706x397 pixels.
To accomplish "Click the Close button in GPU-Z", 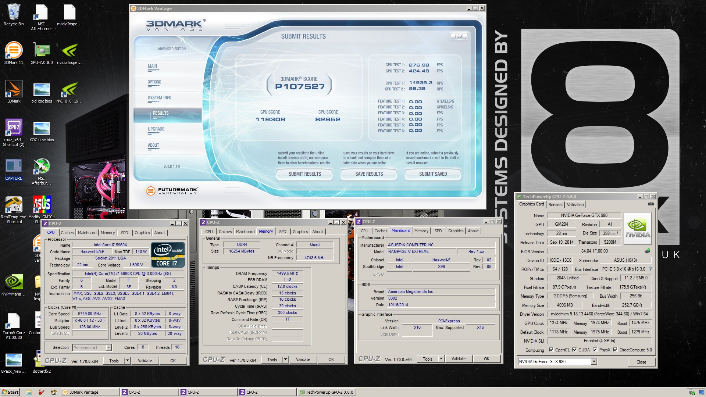I will 641,362.
